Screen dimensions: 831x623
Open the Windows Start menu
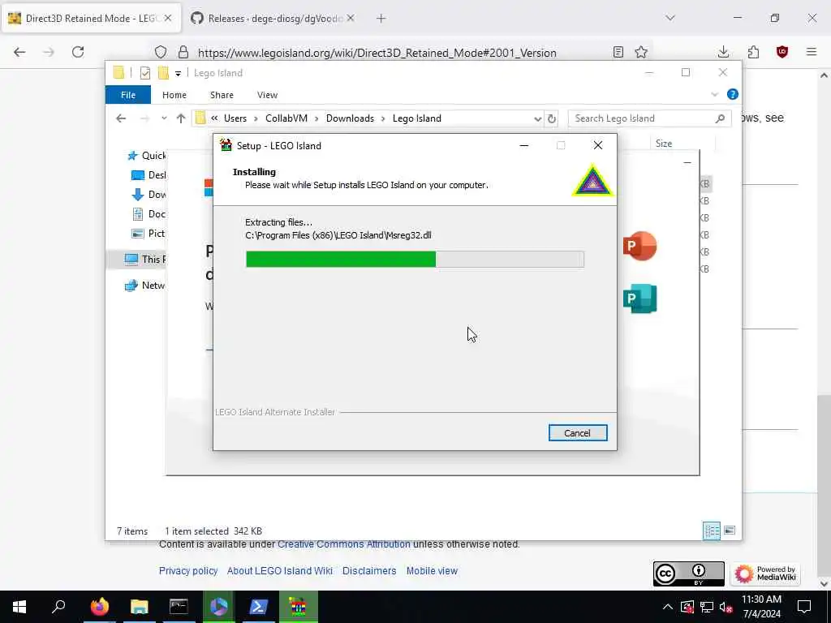point(19,607)
